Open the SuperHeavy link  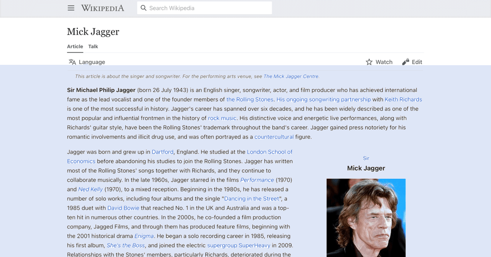254,245
